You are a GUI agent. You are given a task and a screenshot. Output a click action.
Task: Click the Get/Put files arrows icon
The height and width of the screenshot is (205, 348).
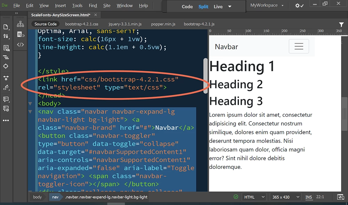[6, 36]
